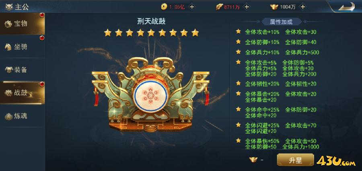Click the grain resource icon
The image size is (362, 171).
[219, 7]
